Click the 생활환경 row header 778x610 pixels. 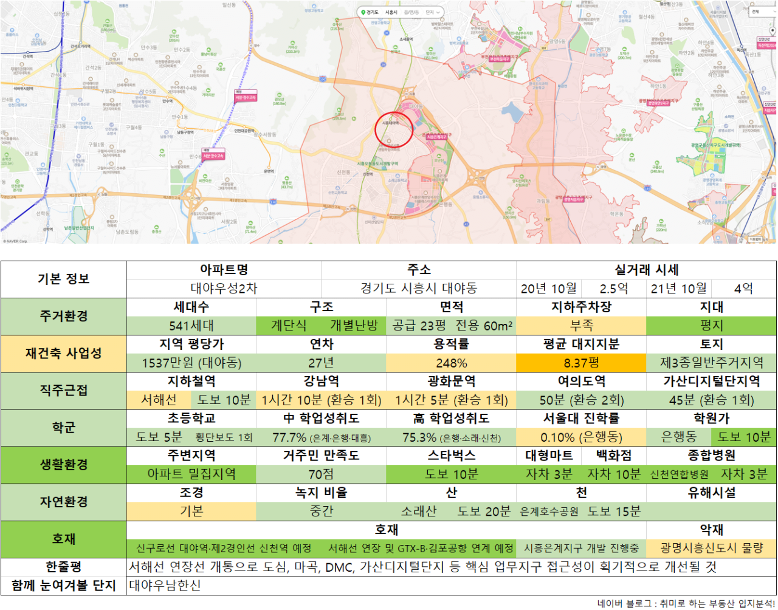(x=63, y=465)
